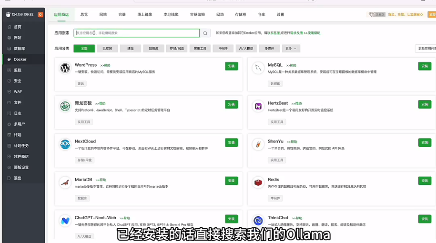The width and height of the screenshot is (436, 243).
Task: Filter apps by 已安装
Action: [107, 49]
